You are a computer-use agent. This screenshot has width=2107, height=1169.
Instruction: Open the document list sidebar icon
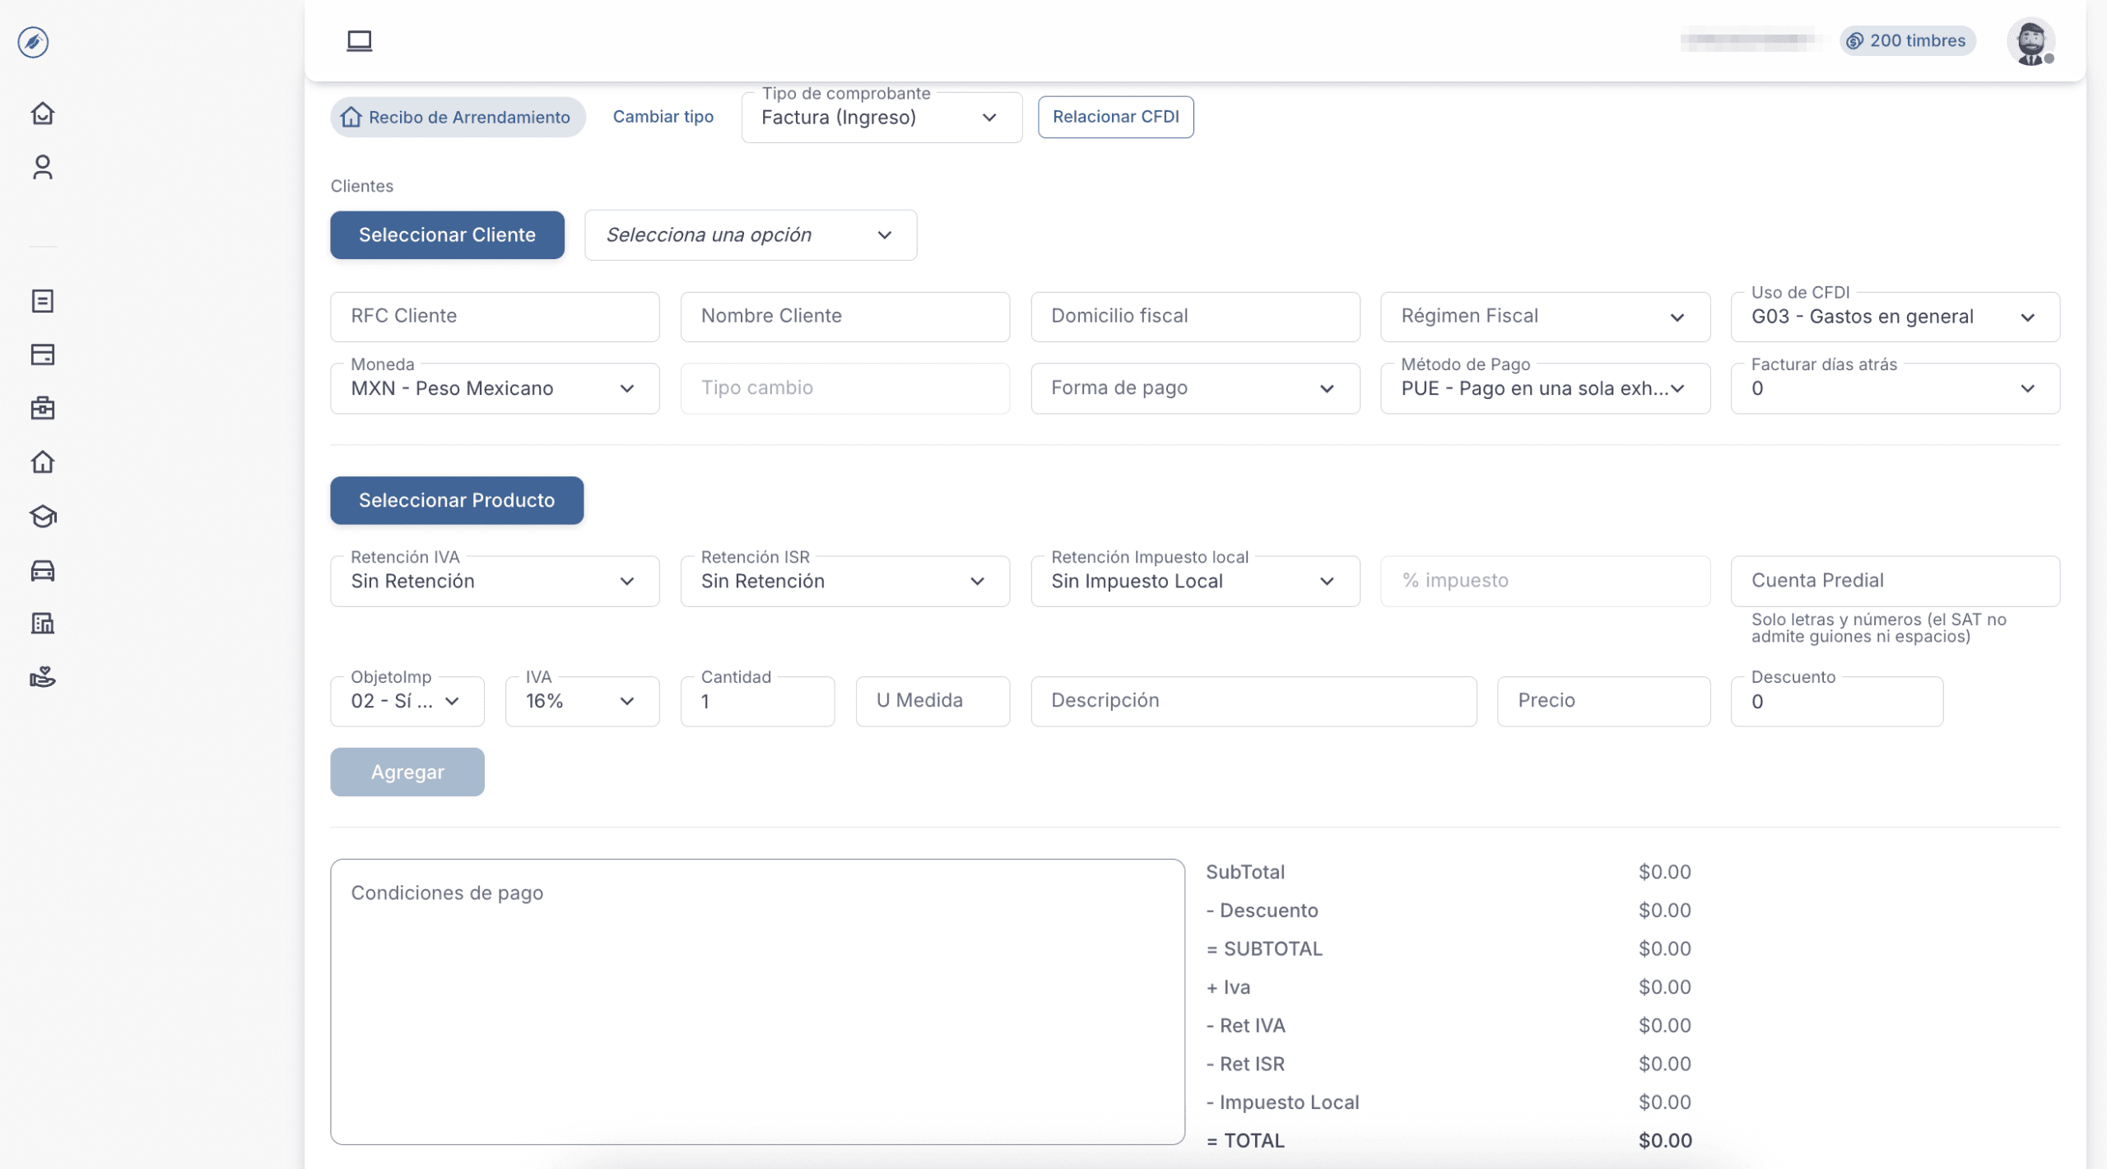[x=43, y=301]
